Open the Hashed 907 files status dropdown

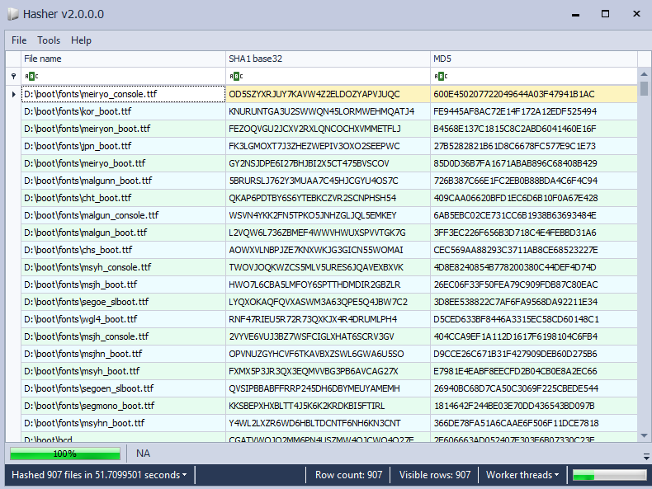point(98,475)
